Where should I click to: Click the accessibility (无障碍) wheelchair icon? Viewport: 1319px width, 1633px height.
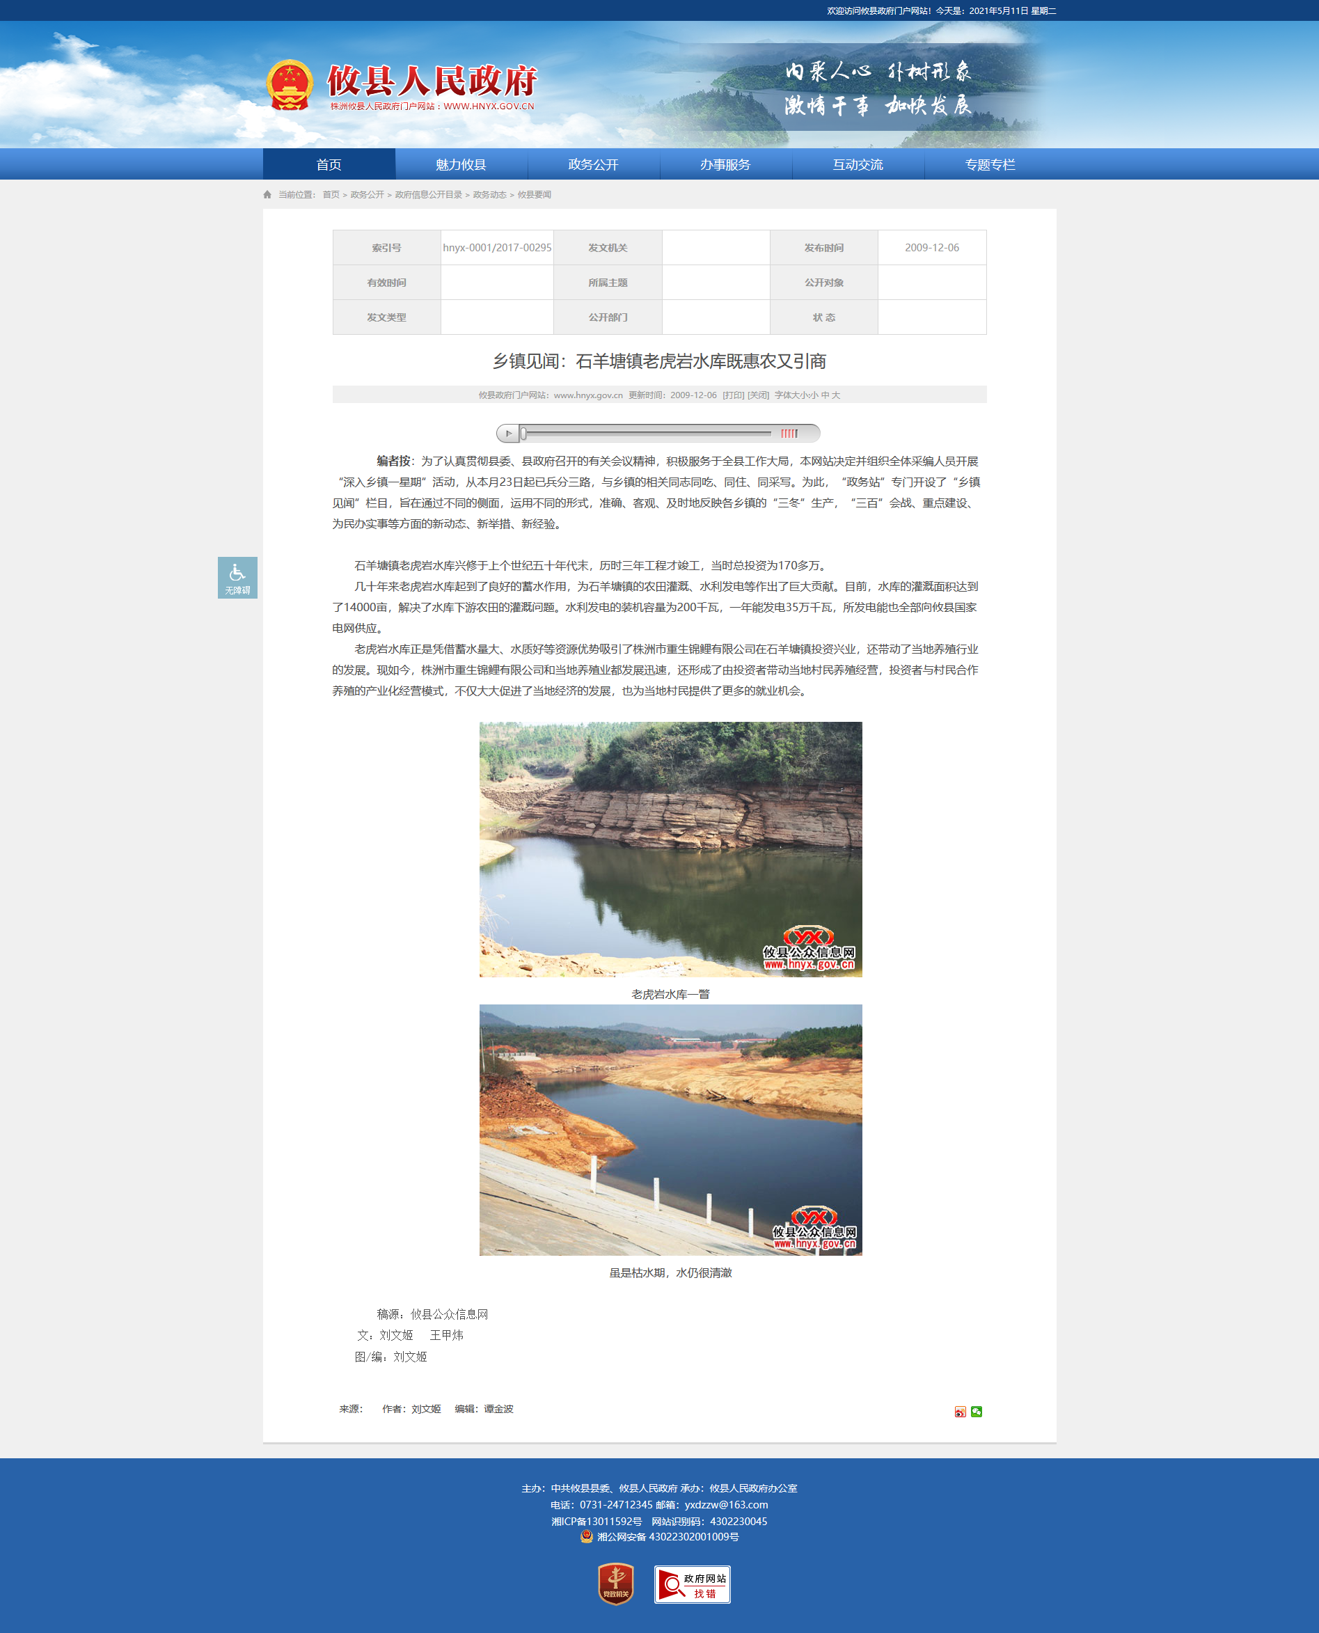click(237, 577)
